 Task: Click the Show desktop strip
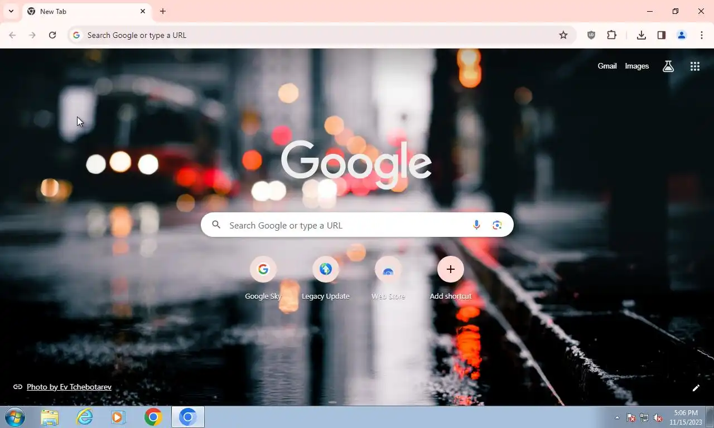tap(710, 417)
